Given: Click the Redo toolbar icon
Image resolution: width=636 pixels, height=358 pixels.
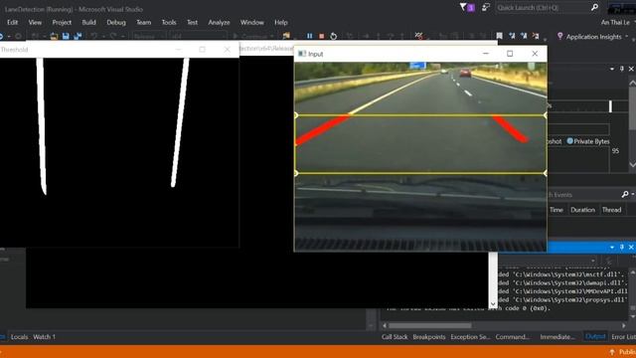Looking at the screenshot, I should pyautogui.click(x=113, y=37).
